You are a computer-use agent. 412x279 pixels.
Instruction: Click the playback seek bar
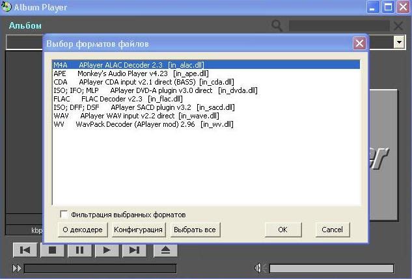tap(100, 269)
